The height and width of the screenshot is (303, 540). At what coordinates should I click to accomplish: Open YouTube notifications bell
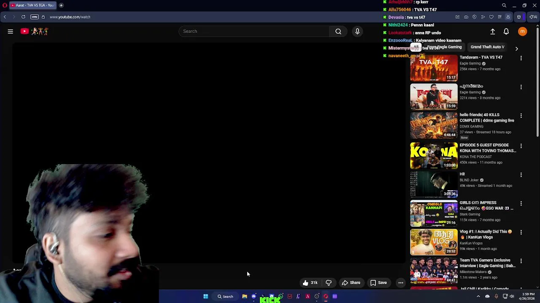pos(506,32)
